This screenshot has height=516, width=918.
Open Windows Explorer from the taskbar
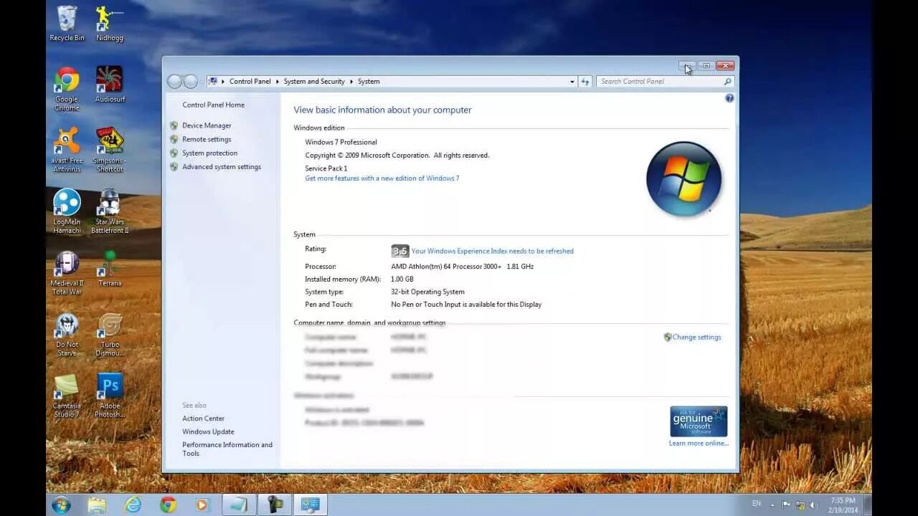pyautogui.click(x=97, y=505)
